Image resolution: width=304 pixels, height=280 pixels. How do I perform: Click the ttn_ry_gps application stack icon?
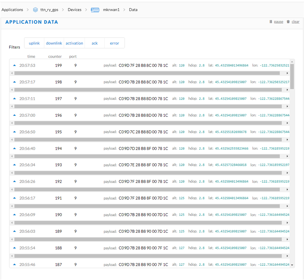(x=35, y=10)
